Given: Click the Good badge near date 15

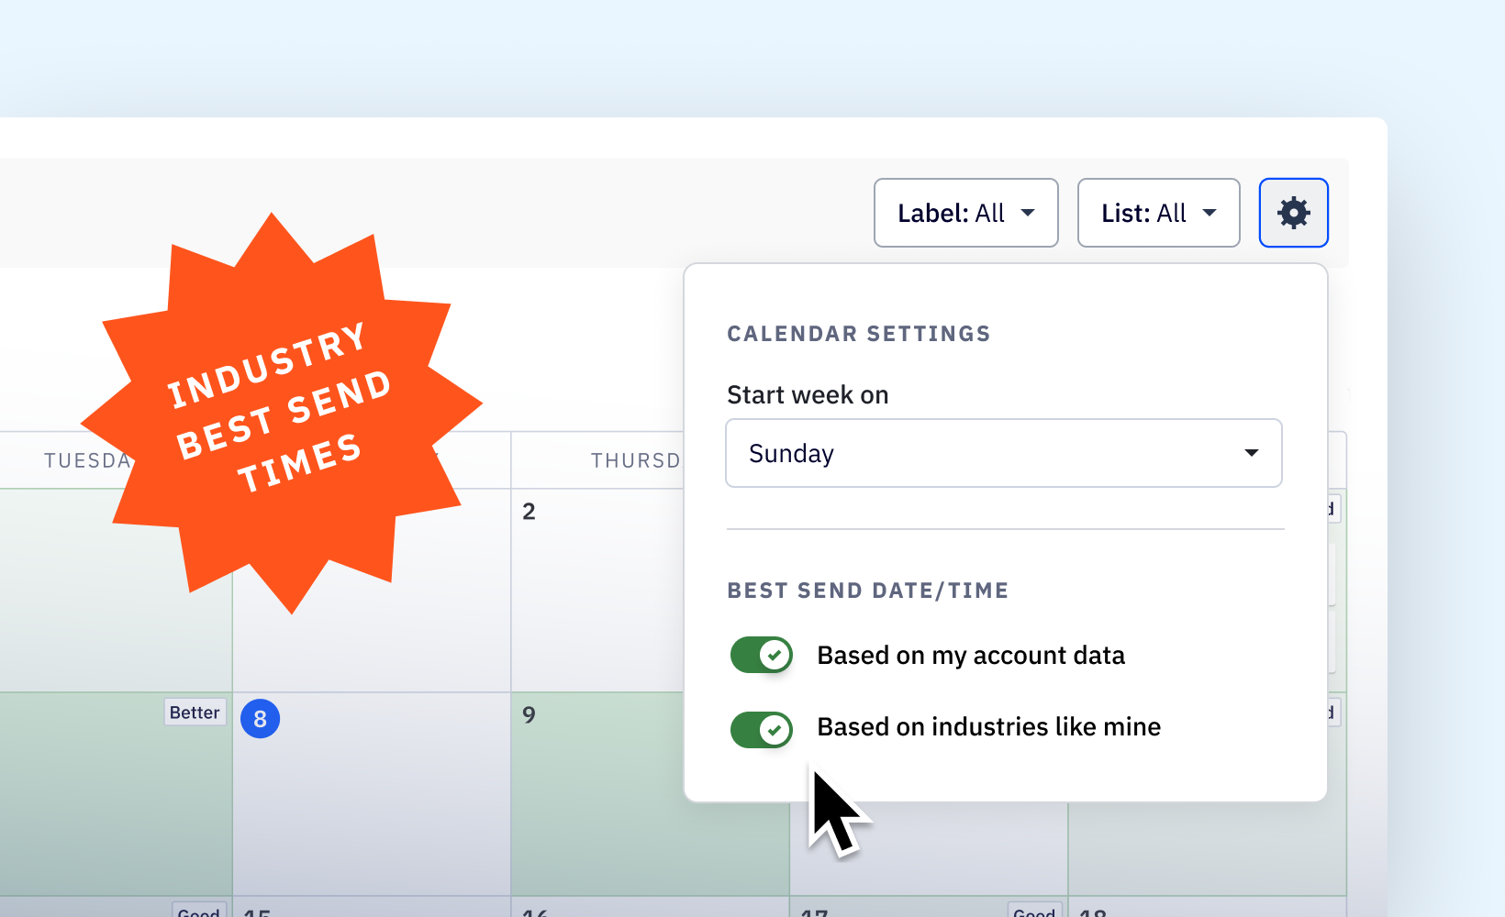Looking at the screenshot, I should 198,911.
